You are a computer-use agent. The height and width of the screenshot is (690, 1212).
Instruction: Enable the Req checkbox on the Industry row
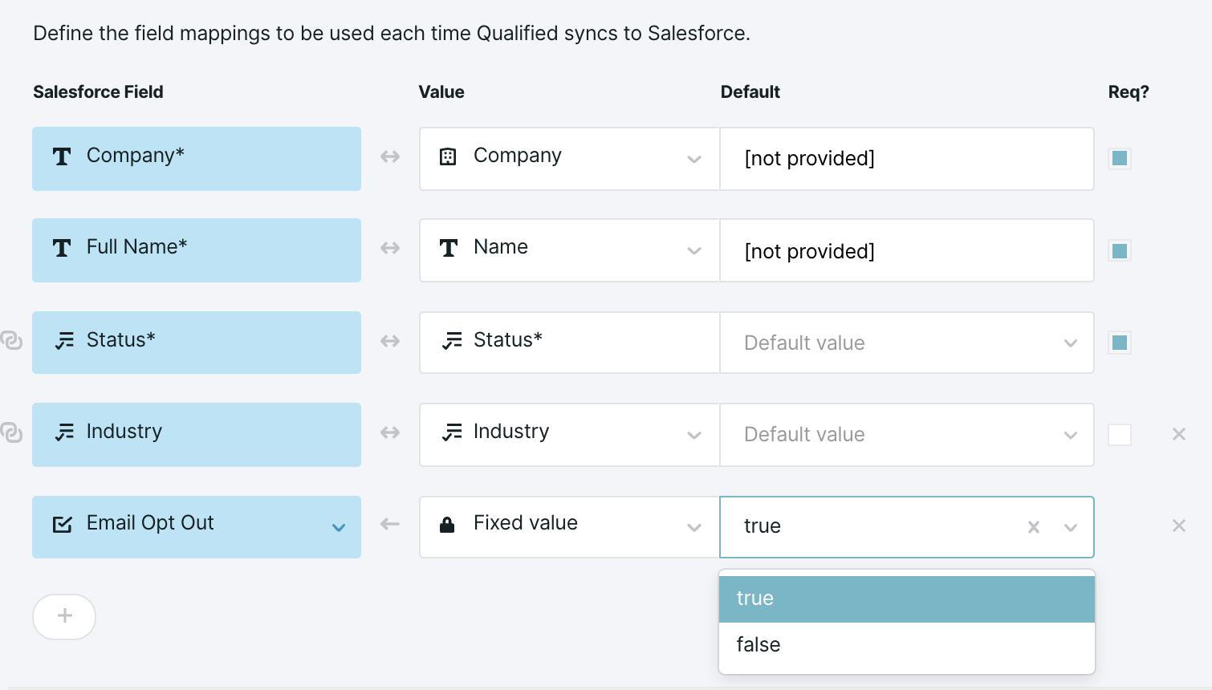pos(1119,434)
